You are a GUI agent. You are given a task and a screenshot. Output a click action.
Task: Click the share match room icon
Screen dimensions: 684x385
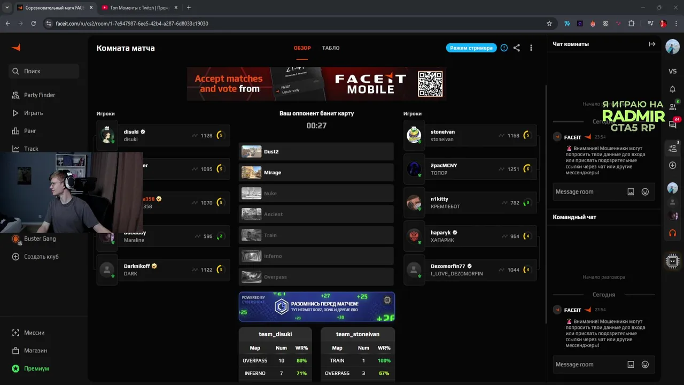coord(517,48)
